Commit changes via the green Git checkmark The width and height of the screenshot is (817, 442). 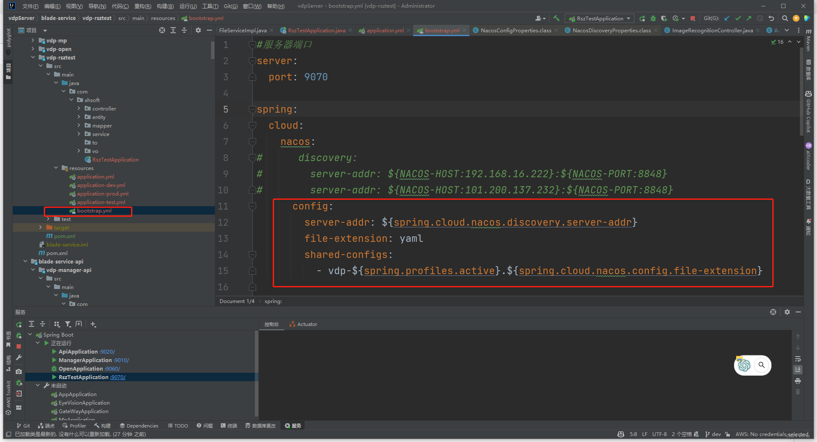click(x=738, y=18)
